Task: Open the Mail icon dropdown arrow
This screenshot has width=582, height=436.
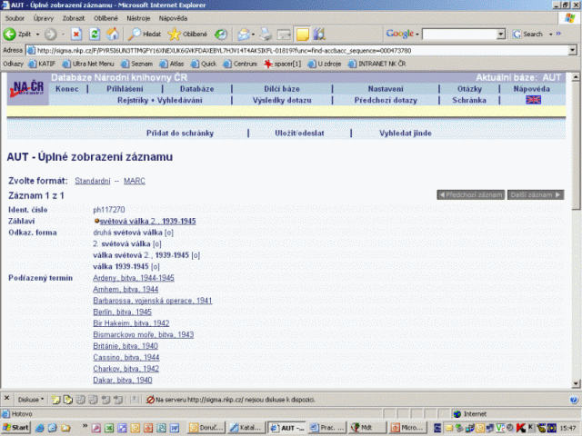Action: tap(253, 35)
